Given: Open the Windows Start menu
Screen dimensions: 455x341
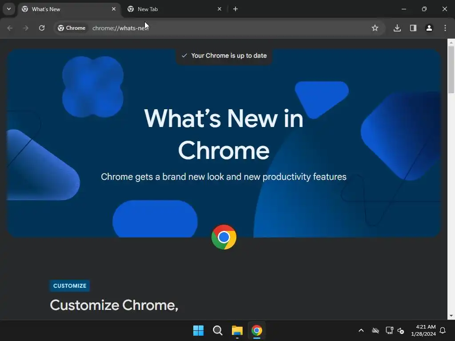Looking at the screenshot, I should point(199,330).
